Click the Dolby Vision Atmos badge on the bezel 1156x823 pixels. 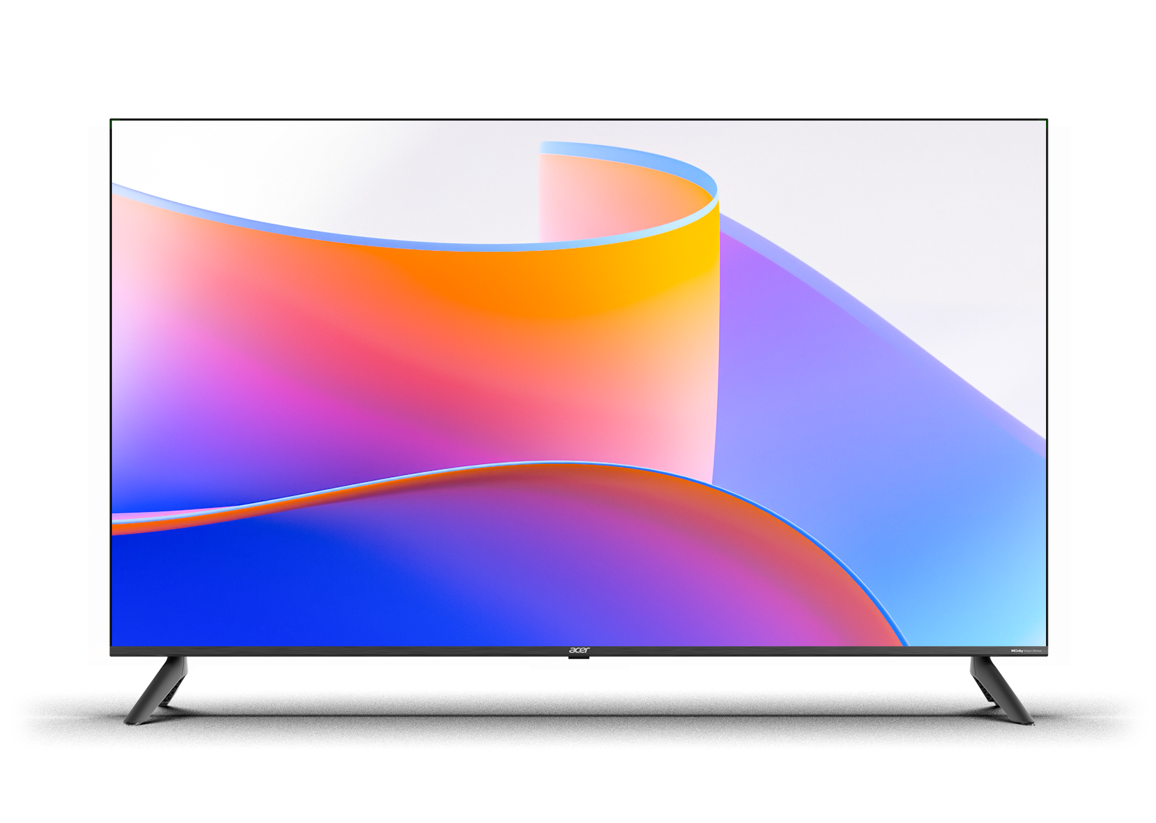point(1026,650)
